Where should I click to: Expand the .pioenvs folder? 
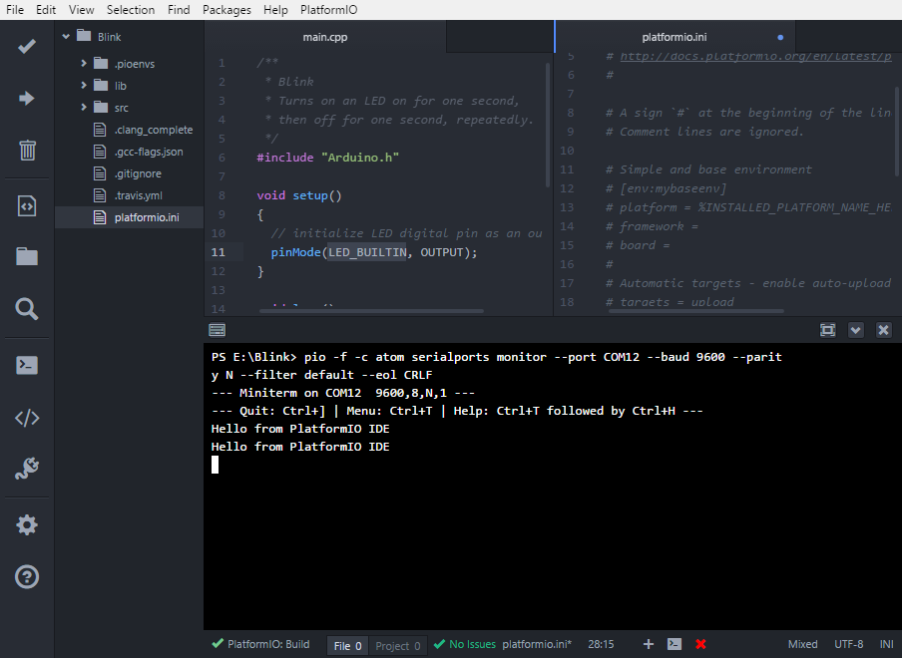[x=84, y=63]
